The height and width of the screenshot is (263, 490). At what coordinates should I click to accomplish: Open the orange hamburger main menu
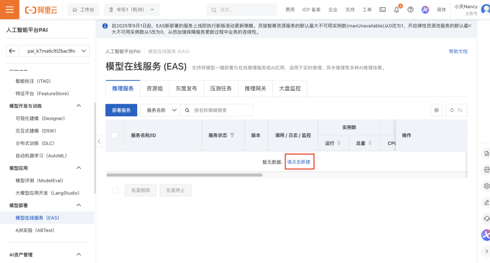(x=10, y=9)
